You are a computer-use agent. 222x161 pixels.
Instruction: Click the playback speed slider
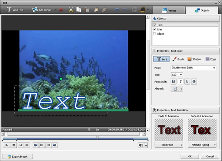click(89, 130)
